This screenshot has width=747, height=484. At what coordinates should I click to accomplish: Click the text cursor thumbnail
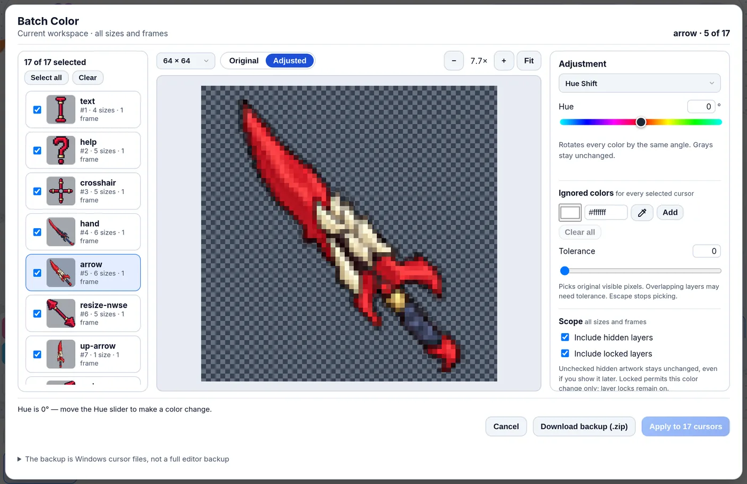tap(61, 109)
